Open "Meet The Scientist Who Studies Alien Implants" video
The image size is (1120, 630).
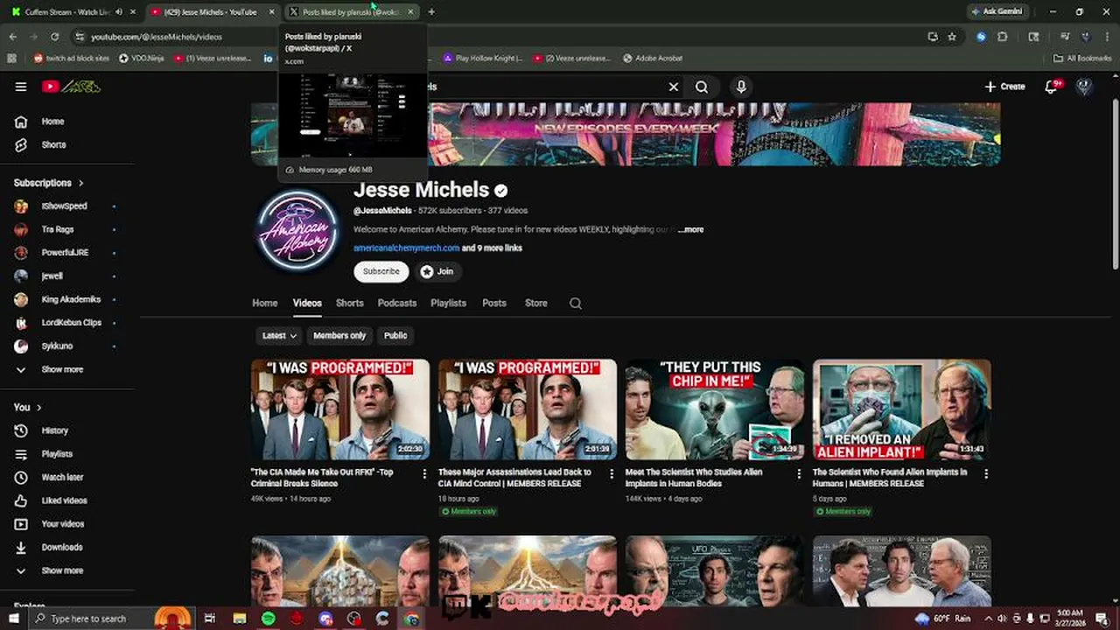point(715,409)
